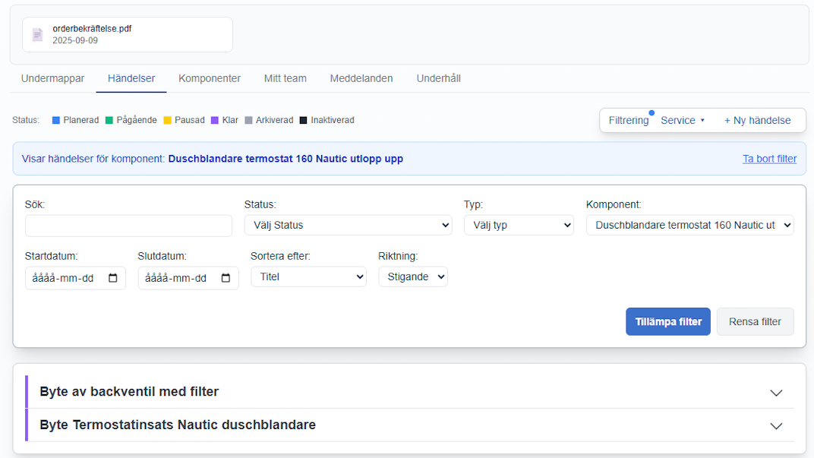Click the purple Klar status square

point(215,120)
